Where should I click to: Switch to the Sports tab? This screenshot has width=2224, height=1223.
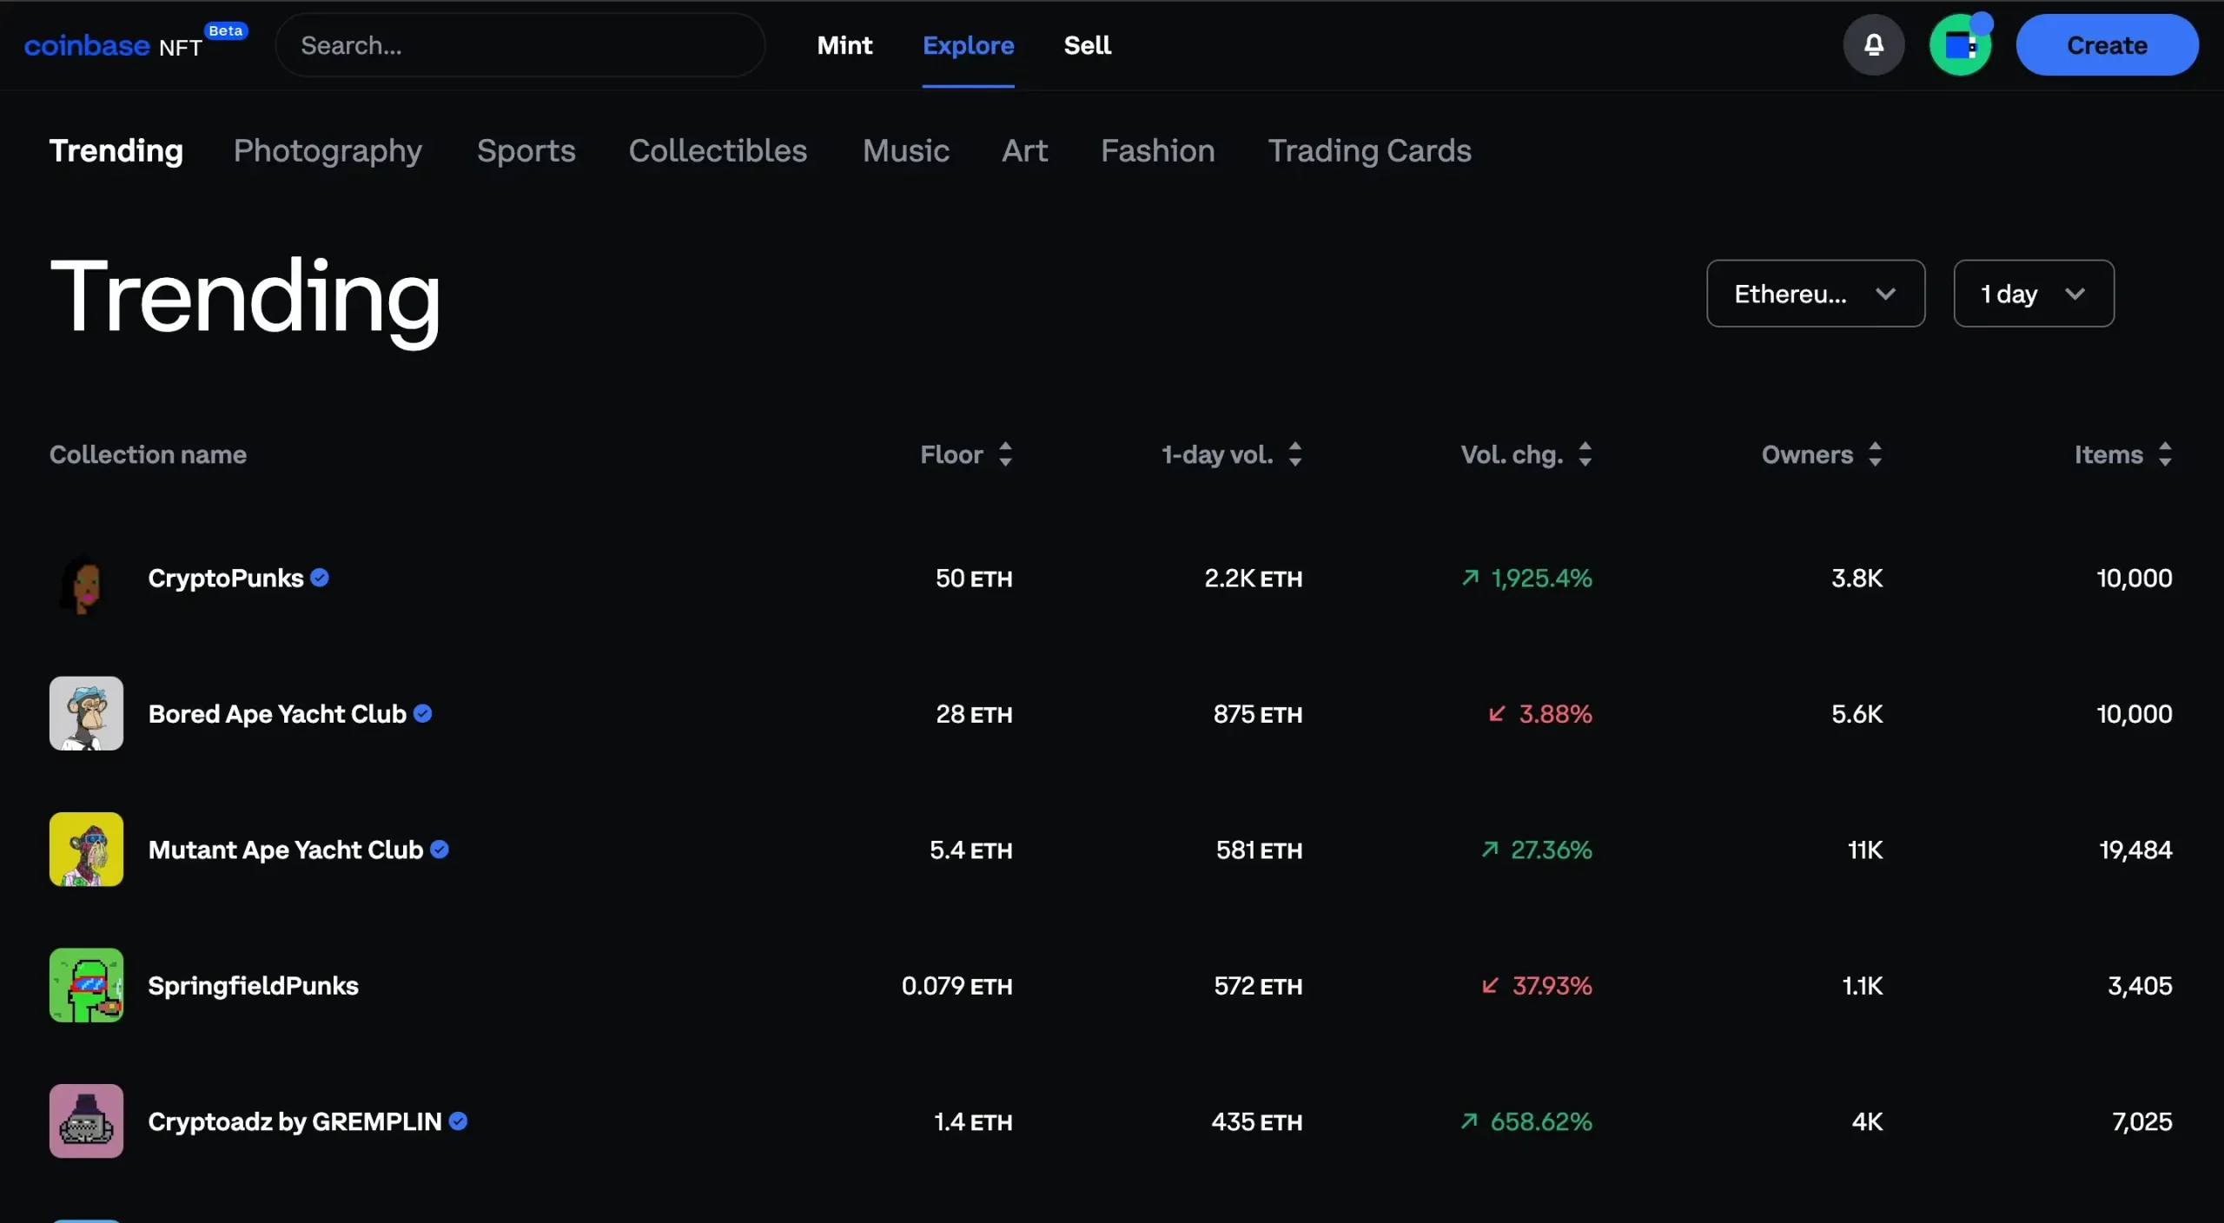tap(526, 151)
